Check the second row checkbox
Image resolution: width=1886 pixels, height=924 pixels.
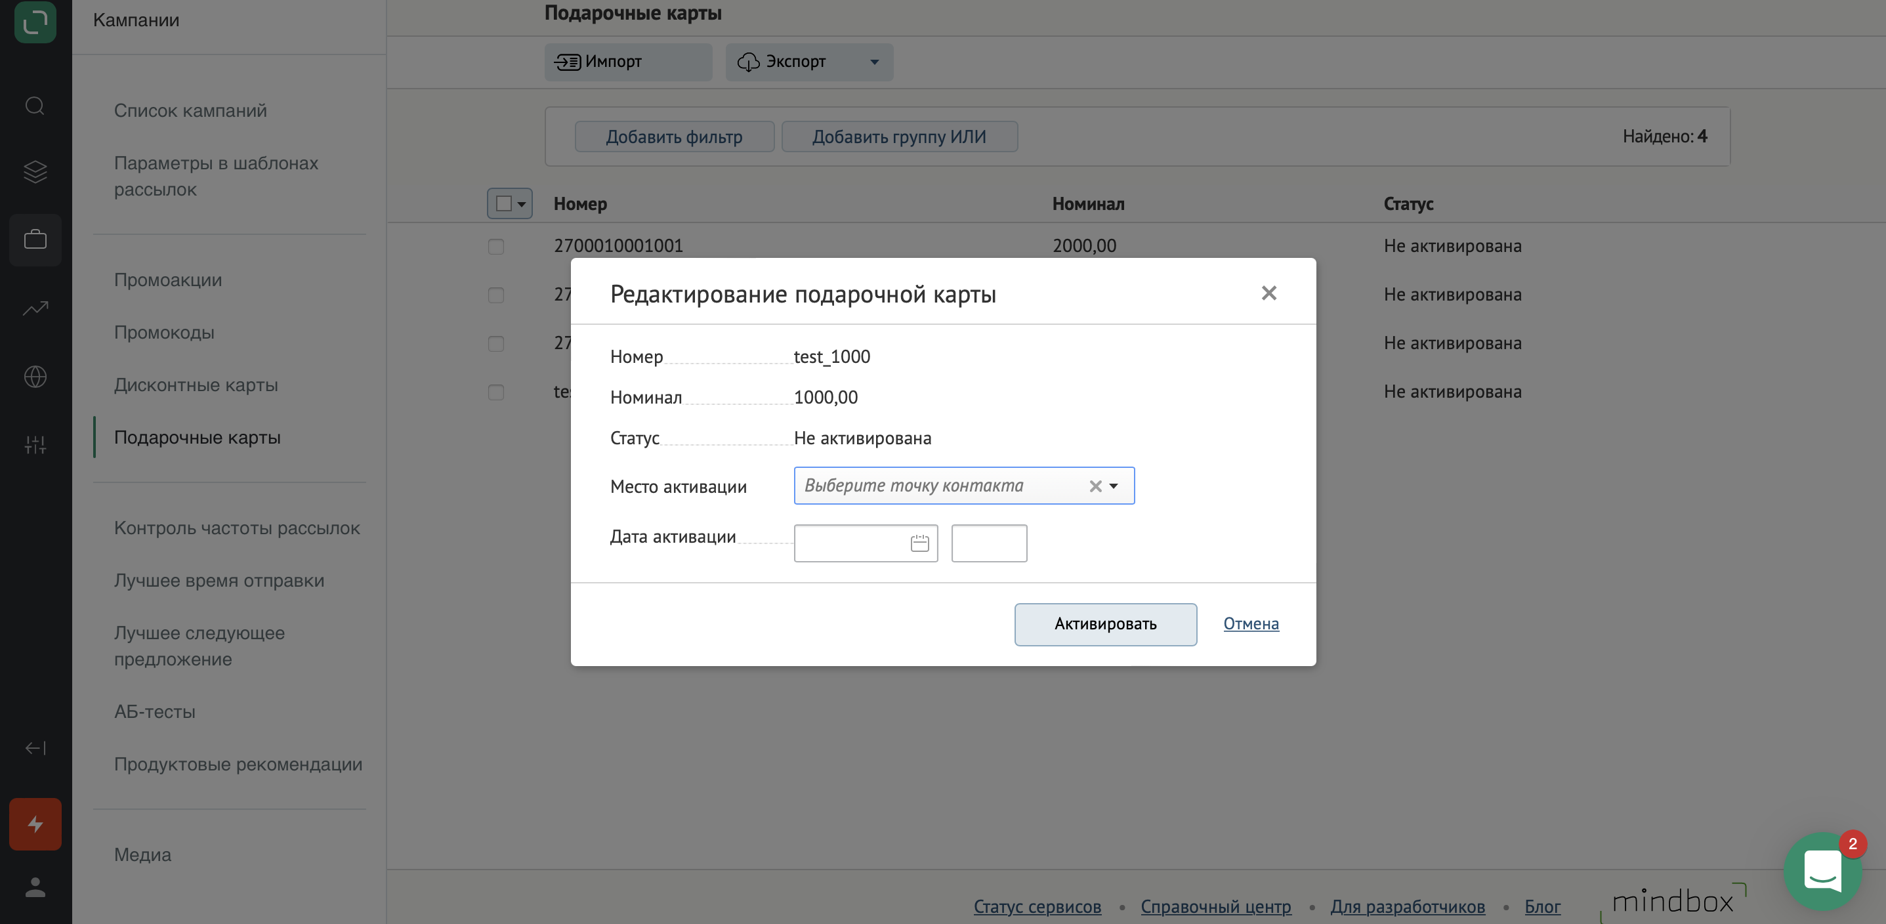pyautogui.click(x=495, y=295)
